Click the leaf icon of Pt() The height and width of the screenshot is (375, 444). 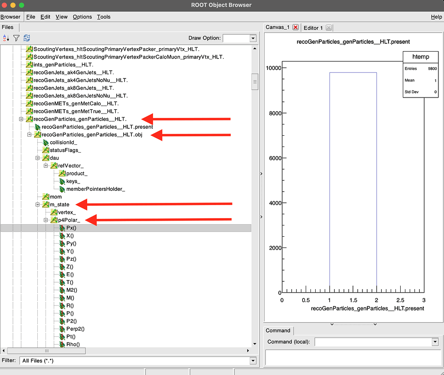pyautogui.click(x=62, y=336)
